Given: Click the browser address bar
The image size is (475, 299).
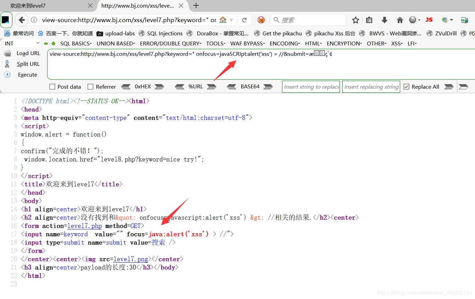Looking at the screenshot, I should (130, 20).
